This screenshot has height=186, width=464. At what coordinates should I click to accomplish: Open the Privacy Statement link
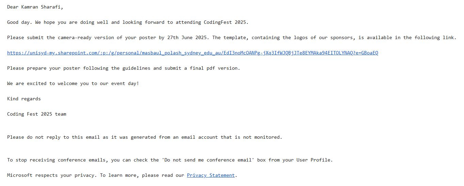[211, 175]
